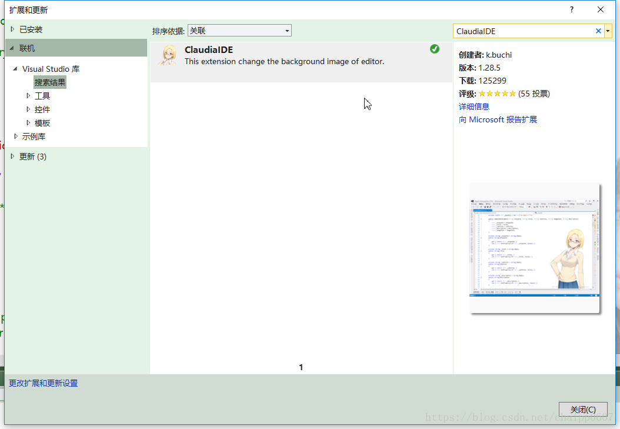The width and height of the screenshot is (620, 429).
Task: Focus the ClaudiaIDE search input field
Action: [x=524, y=31]
